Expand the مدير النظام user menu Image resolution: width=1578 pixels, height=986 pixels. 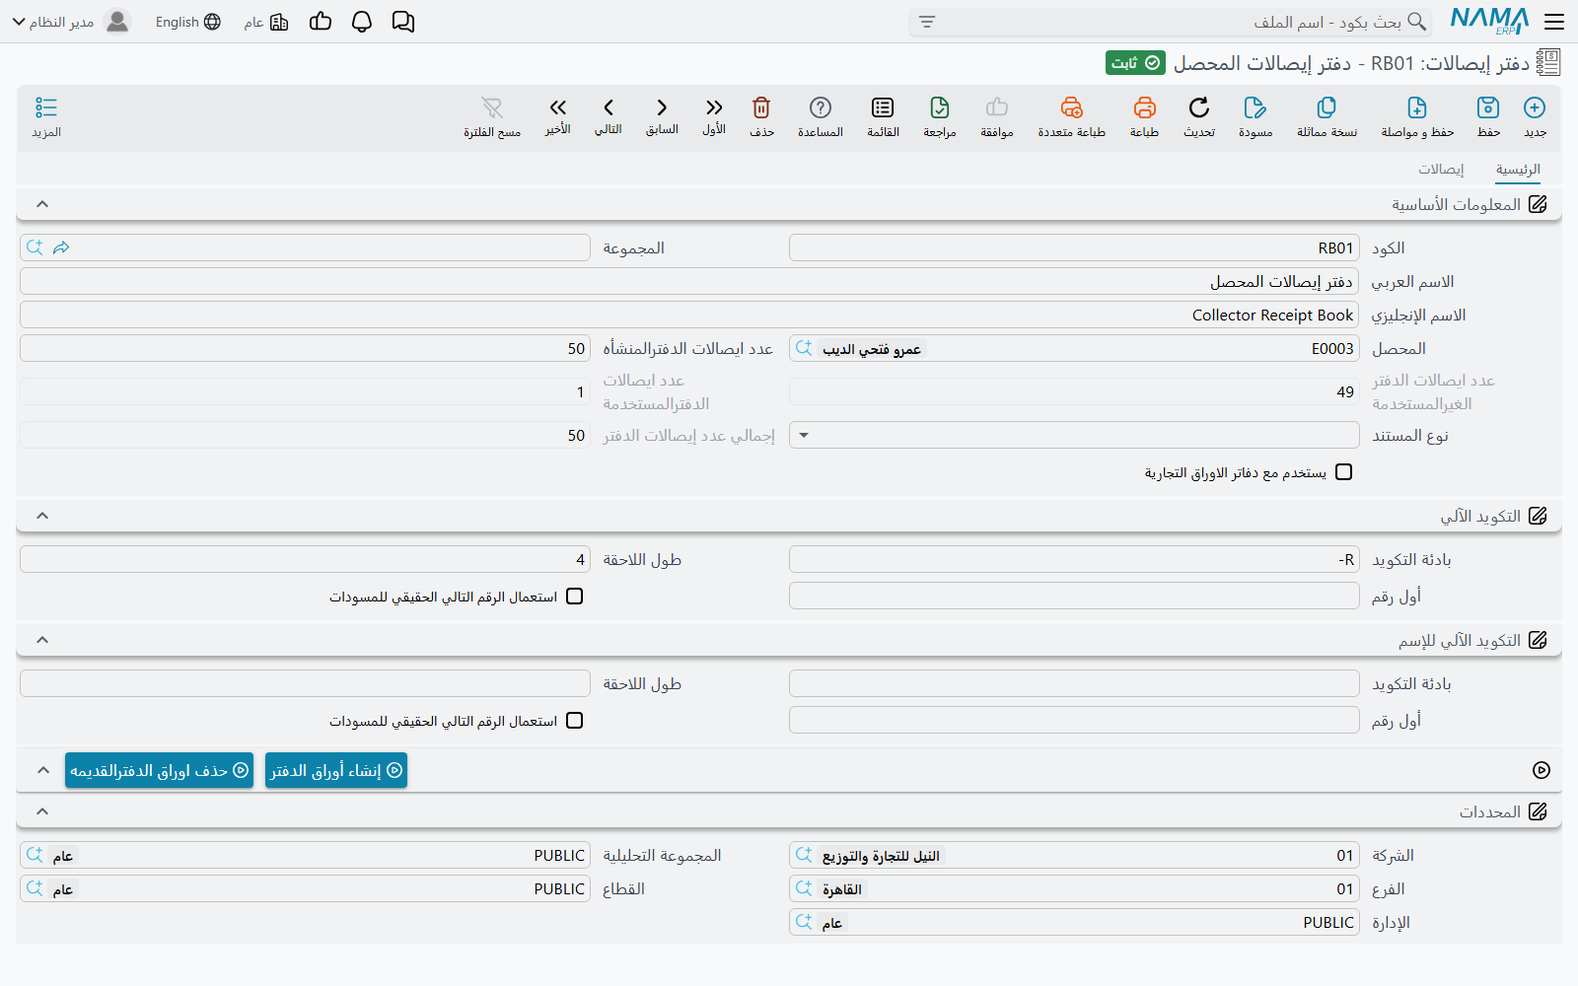[x=70, y=22]
